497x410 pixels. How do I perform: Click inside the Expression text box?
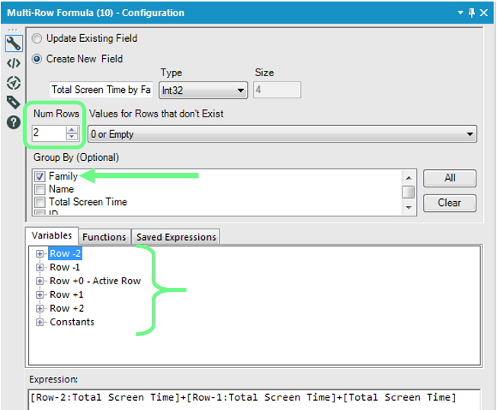click(x=254, y=400)
